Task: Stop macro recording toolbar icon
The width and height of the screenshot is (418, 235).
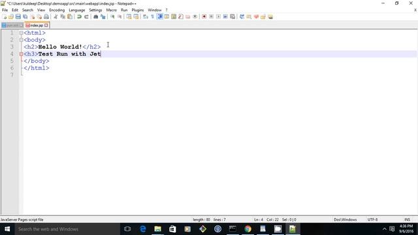Action: [211, 17]
